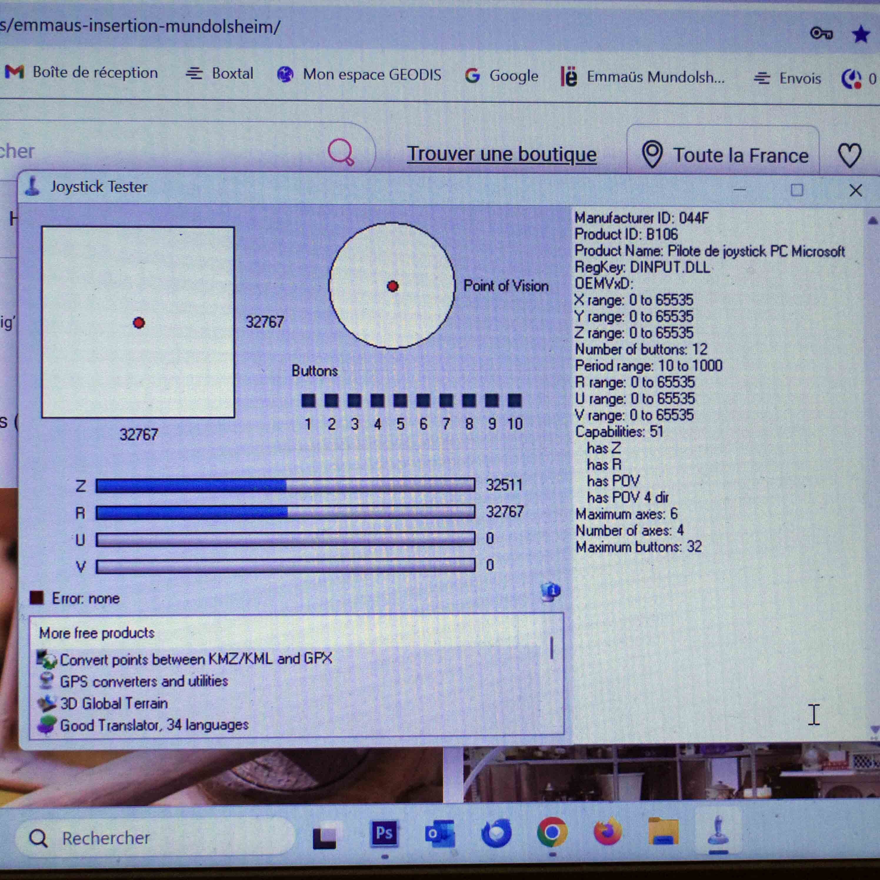The height and width of the screenshot is (880, 880).
Task: Click the browser password key icon
Action: point(821,33)
